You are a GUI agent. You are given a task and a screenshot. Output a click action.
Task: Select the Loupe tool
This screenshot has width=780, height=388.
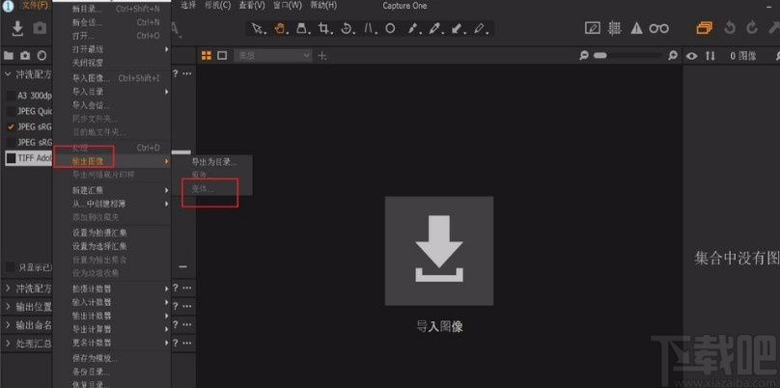[x=302, y=28]
